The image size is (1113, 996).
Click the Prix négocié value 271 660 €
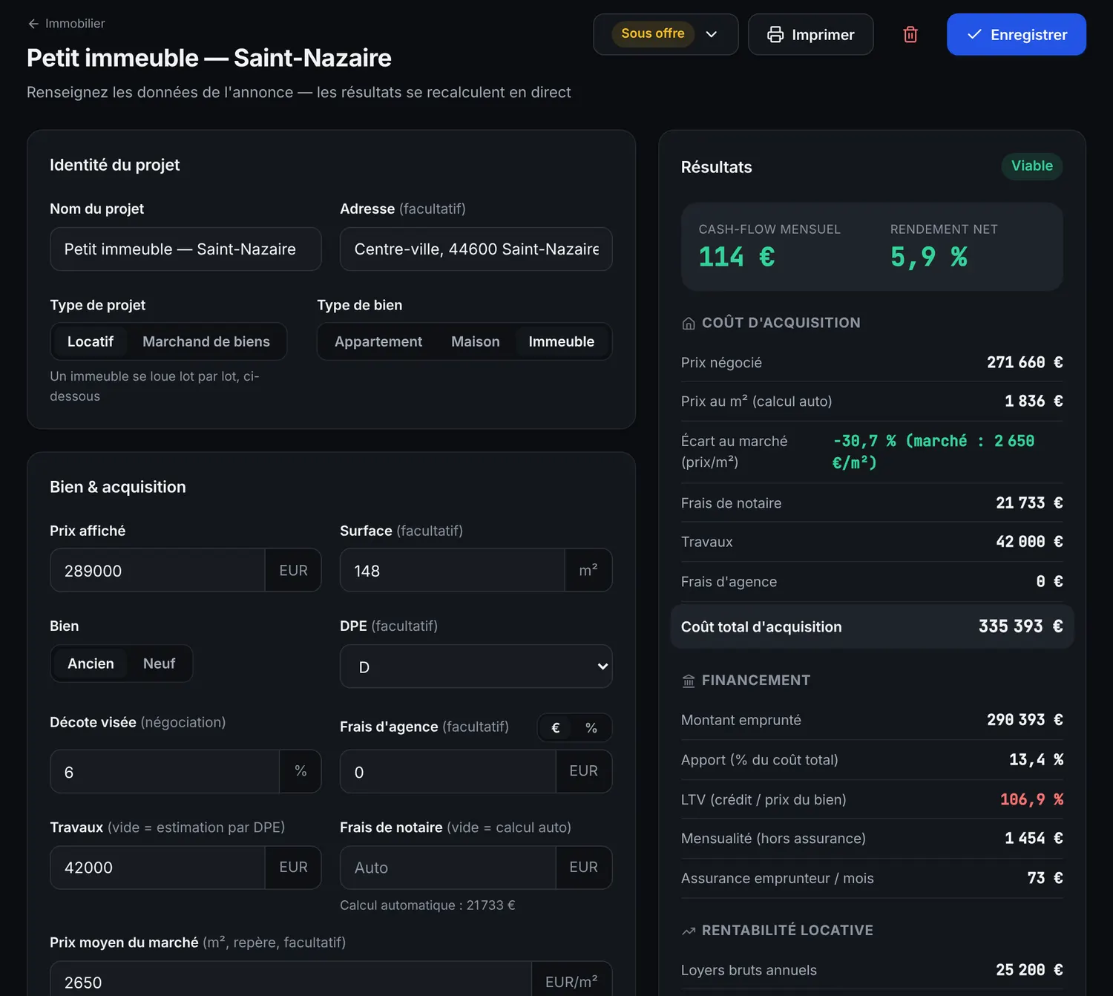1025,363
